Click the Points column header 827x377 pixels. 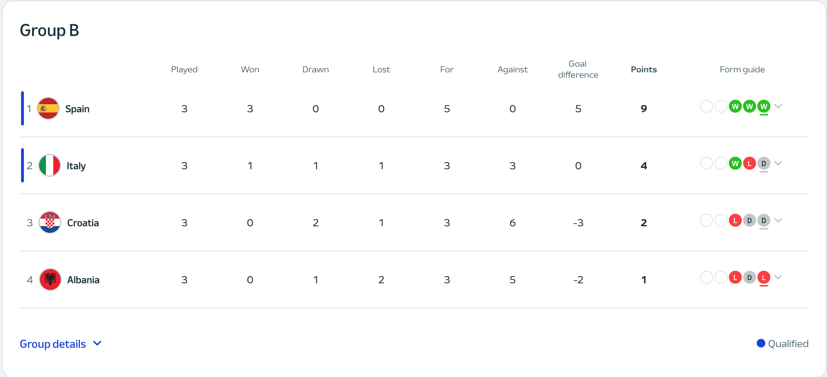point(644,69)
